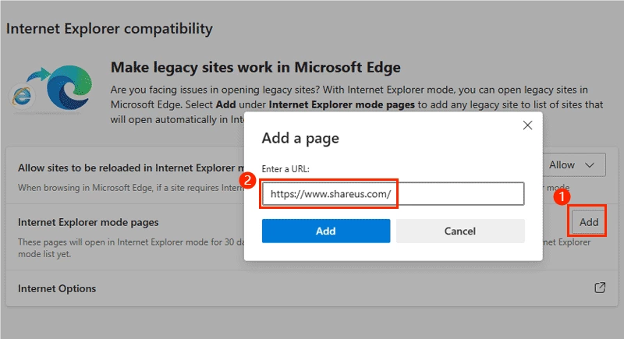This screenshot has height=339, width=624.
Task: Open Internet Options external link icon
Action: 600,288
